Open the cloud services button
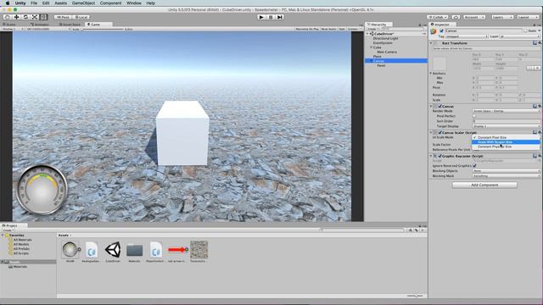Screen dimensions: 543x305 point(456,17)
